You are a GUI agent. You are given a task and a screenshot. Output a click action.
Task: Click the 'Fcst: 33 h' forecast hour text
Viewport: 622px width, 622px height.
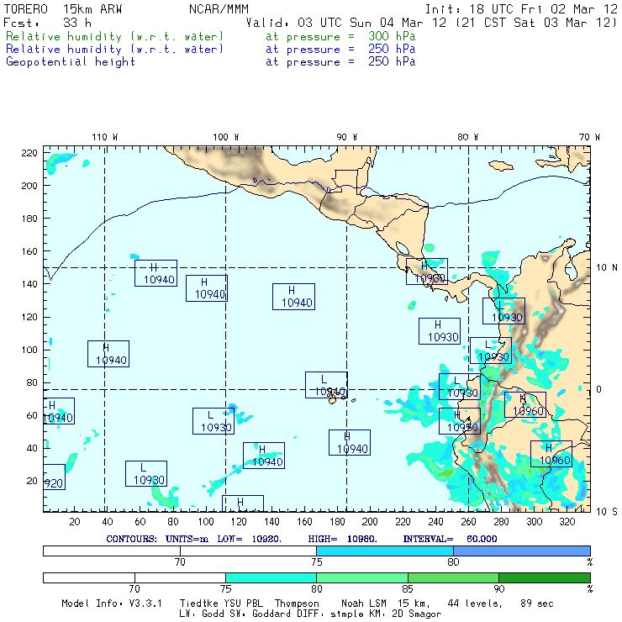(48, 23)
